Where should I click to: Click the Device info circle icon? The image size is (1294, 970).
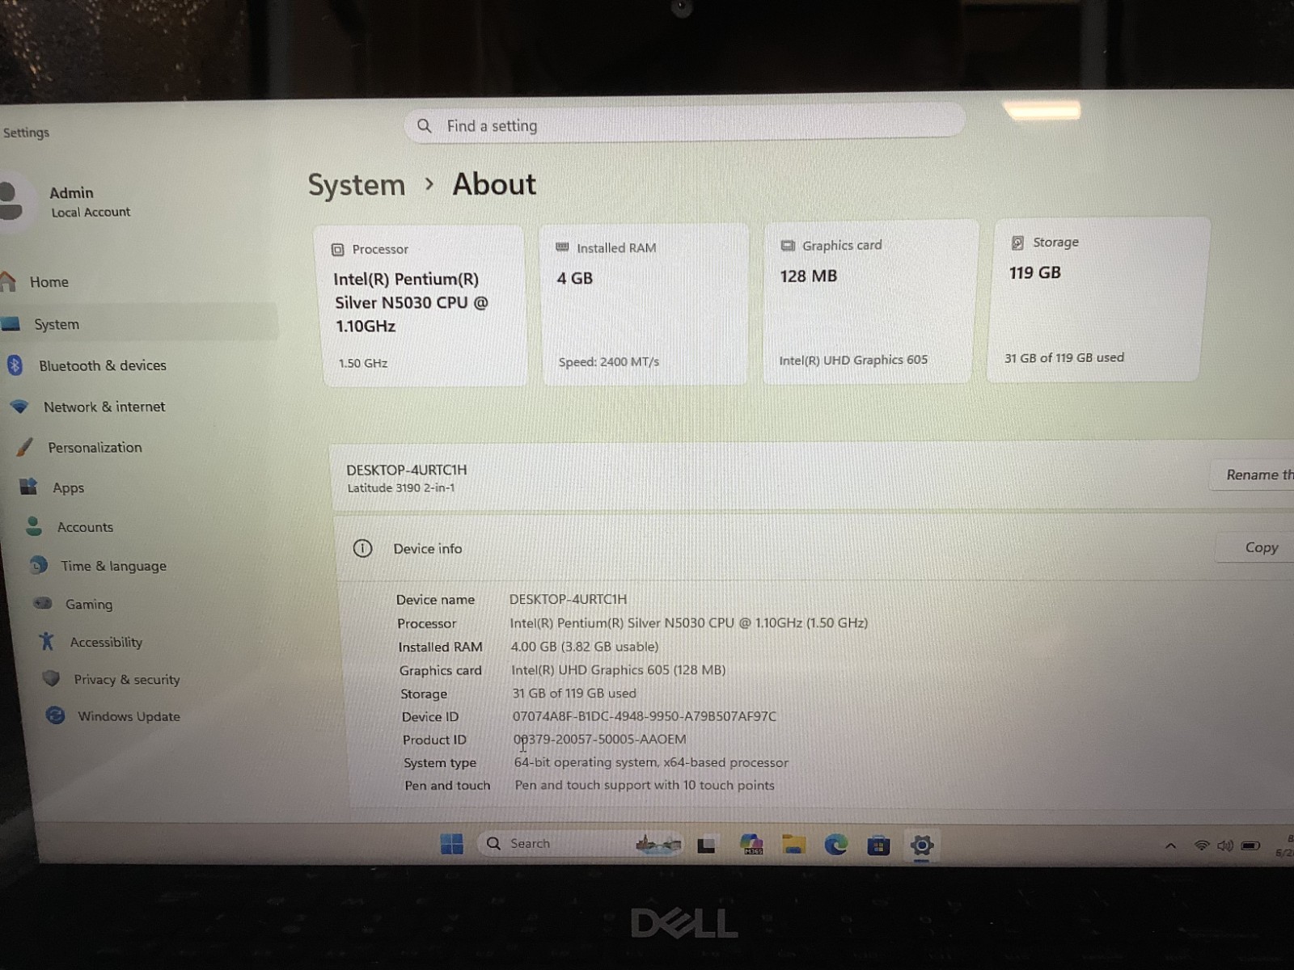362,549
